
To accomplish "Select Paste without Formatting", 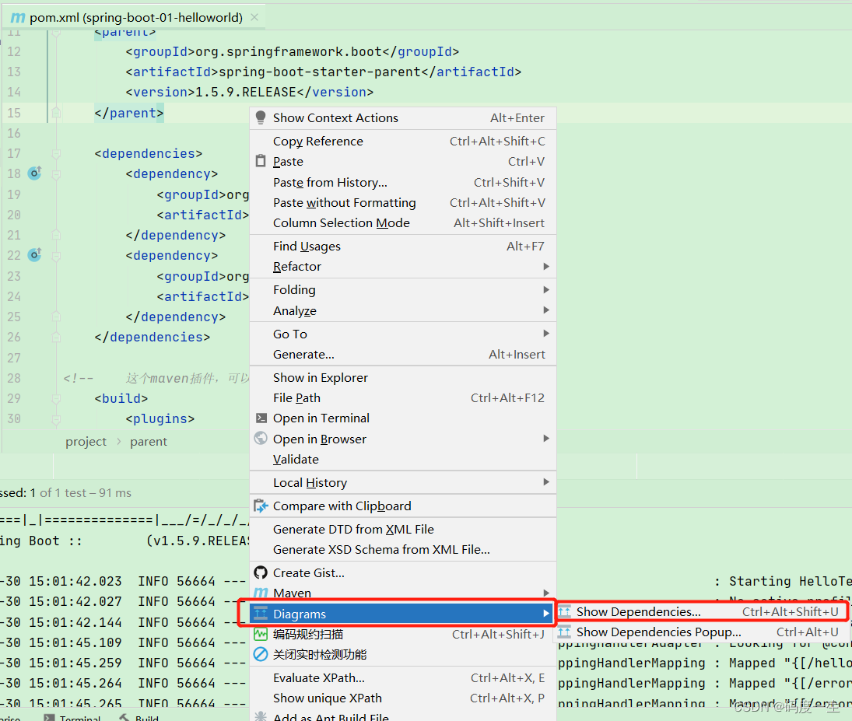I will pos(402,202).
